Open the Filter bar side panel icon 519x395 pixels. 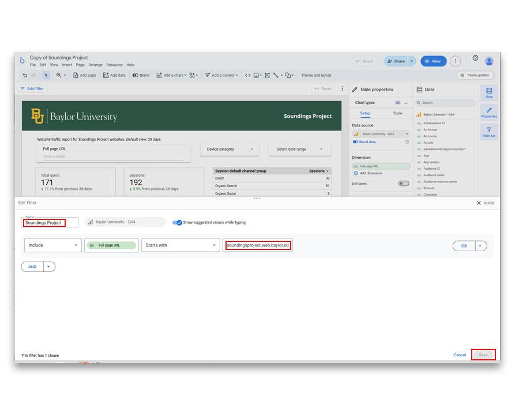pos(489,132)
